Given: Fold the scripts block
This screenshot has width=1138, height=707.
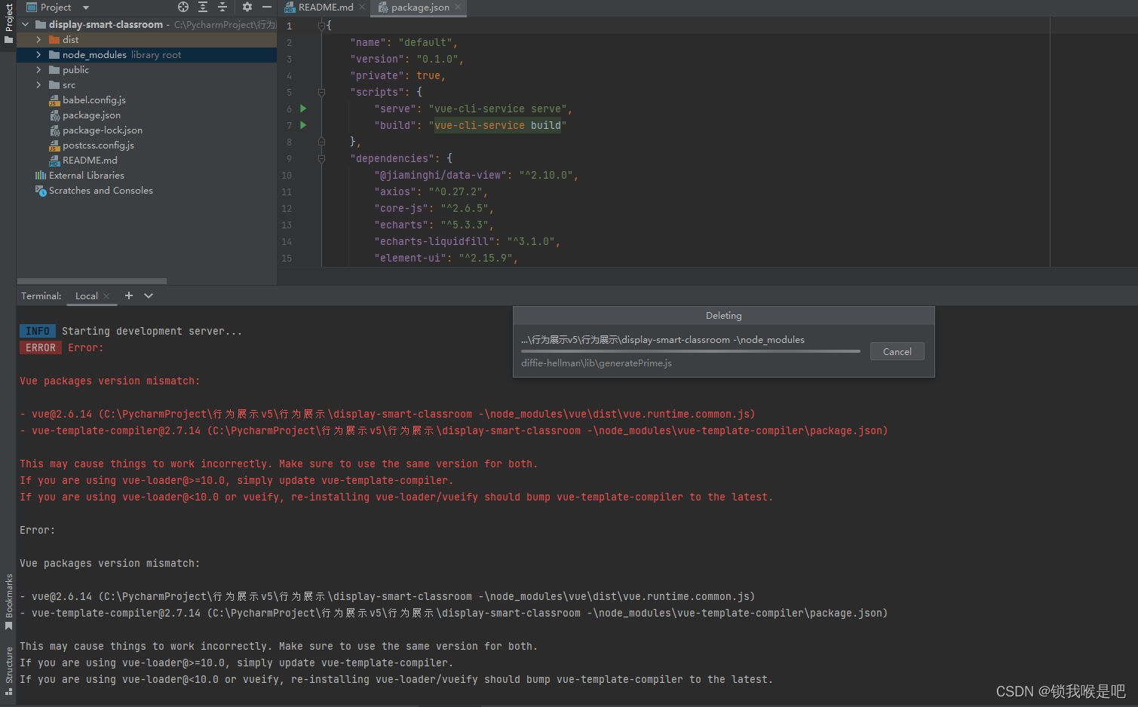Looking at the screenshot, I should [321, 92].
